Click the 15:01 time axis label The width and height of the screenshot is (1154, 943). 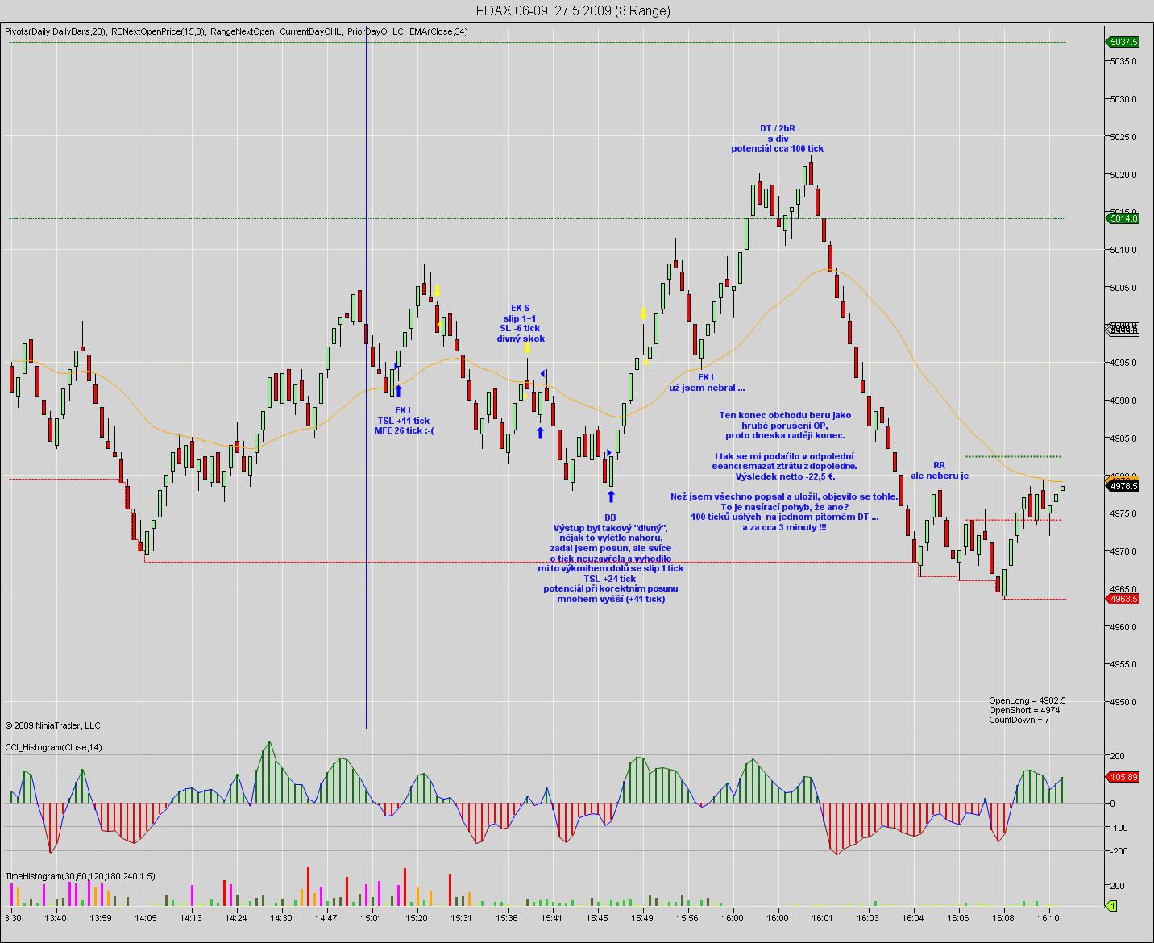click(x=372, y=918)
